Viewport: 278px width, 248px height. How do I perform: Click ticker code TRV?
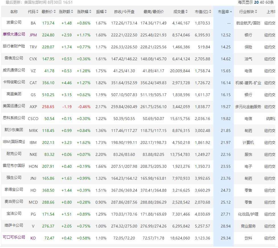pyautogui.click(x=33, y=47)
